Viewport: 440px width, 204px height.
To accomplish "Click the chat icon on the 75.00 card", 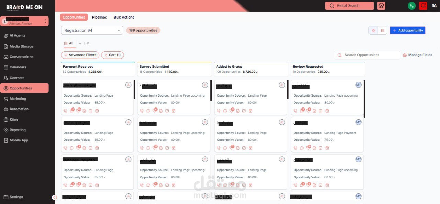I will pos(302,148).
